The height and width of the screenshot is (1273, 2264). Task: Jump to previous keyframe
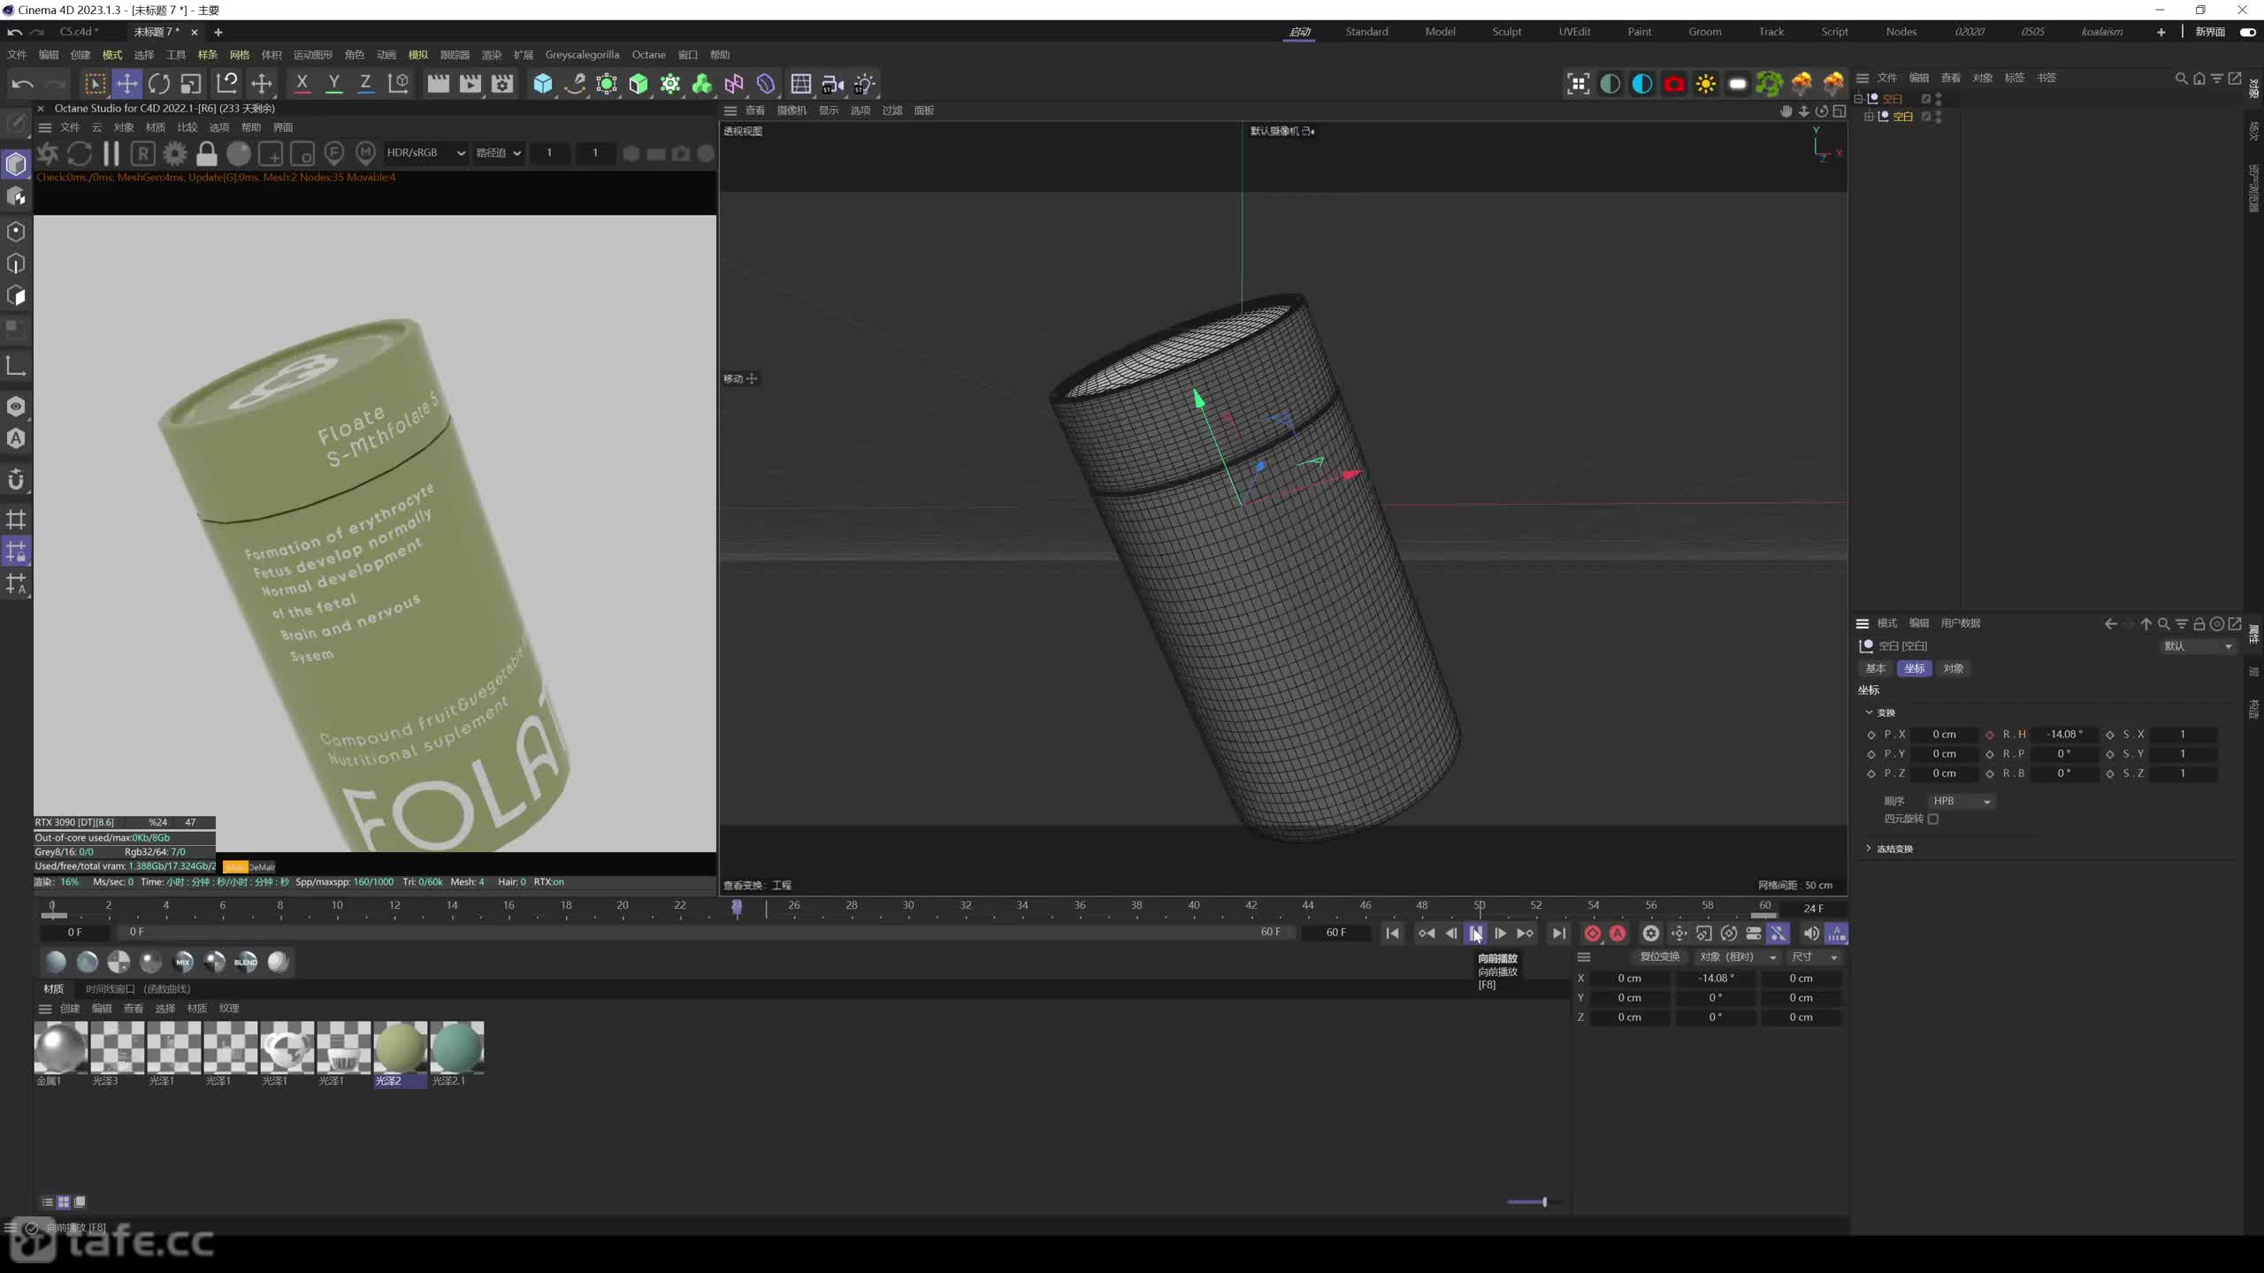click(1426, 934)
